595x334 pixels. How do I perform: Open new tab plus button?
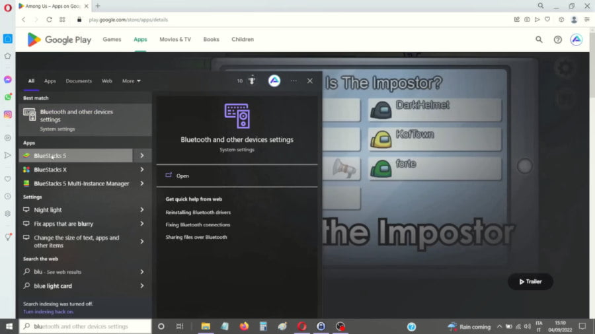[x=98, y=6]
